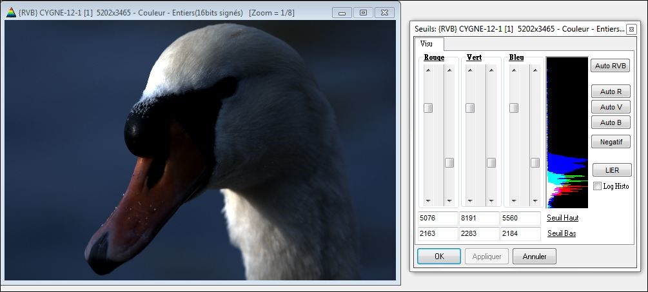Click the Auto RVB button
This screenshot has width=648, height=292.
pyautogui.click(x=610, y=66)
